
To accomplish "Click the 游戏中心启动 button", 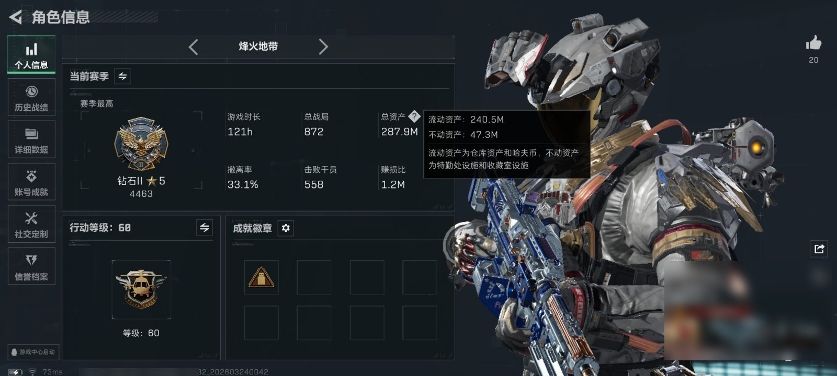I will coord(33,352).
